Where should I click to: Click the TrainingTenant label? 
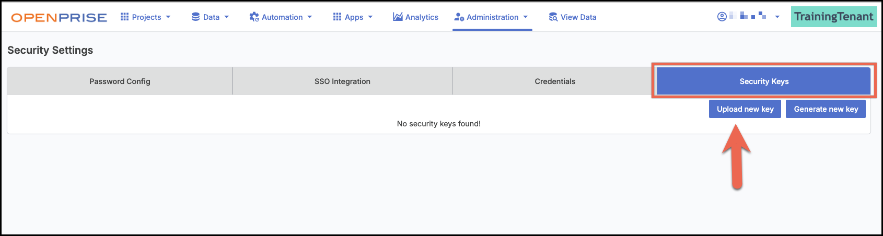(834, 17)
